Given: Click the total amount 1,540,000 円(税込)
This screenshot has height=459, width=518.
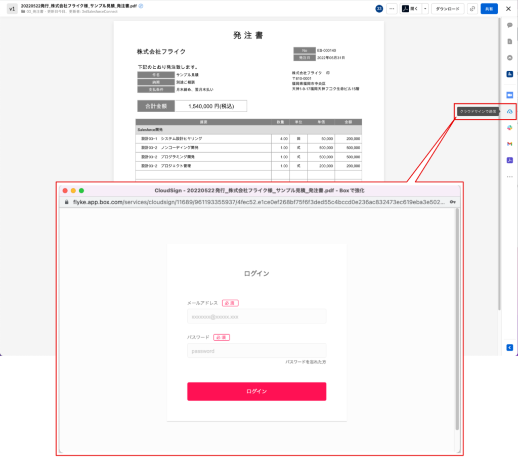Looking at the screenshot, I should pos(211,106).
